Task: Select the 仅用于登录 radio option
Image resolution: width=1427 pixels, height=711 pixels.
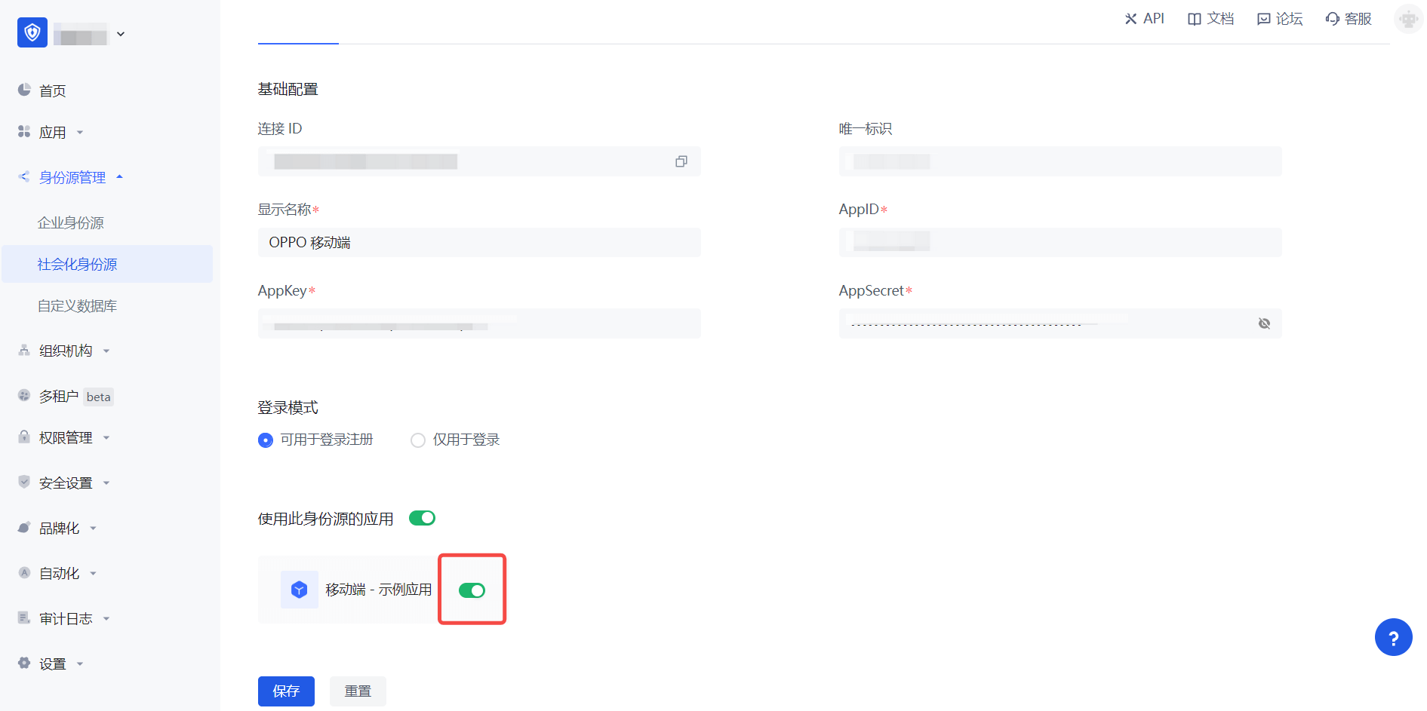Action: 418,440
